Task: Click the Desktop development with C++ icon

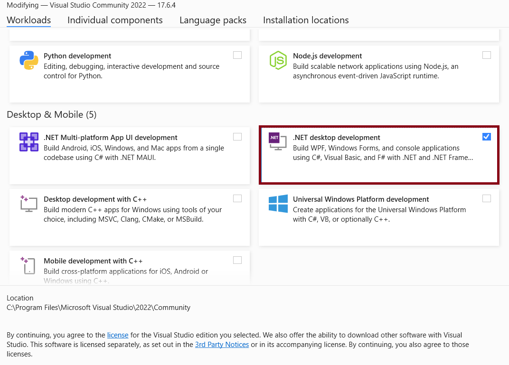Action: pyautogui.click(x=28, y=203)
